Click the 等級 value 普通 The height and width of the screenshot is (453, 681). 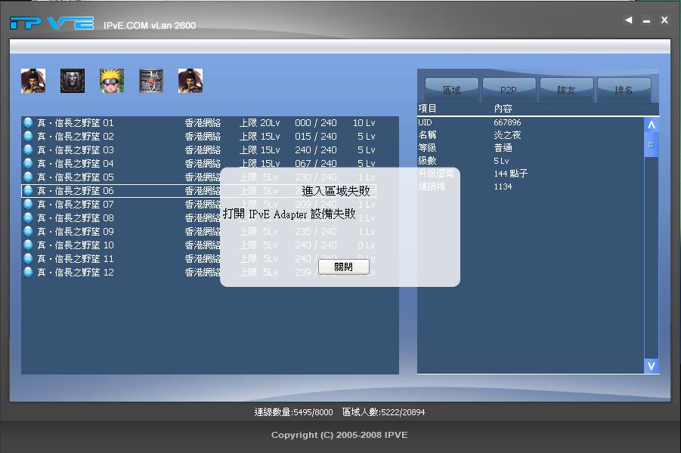pos(503,148)
